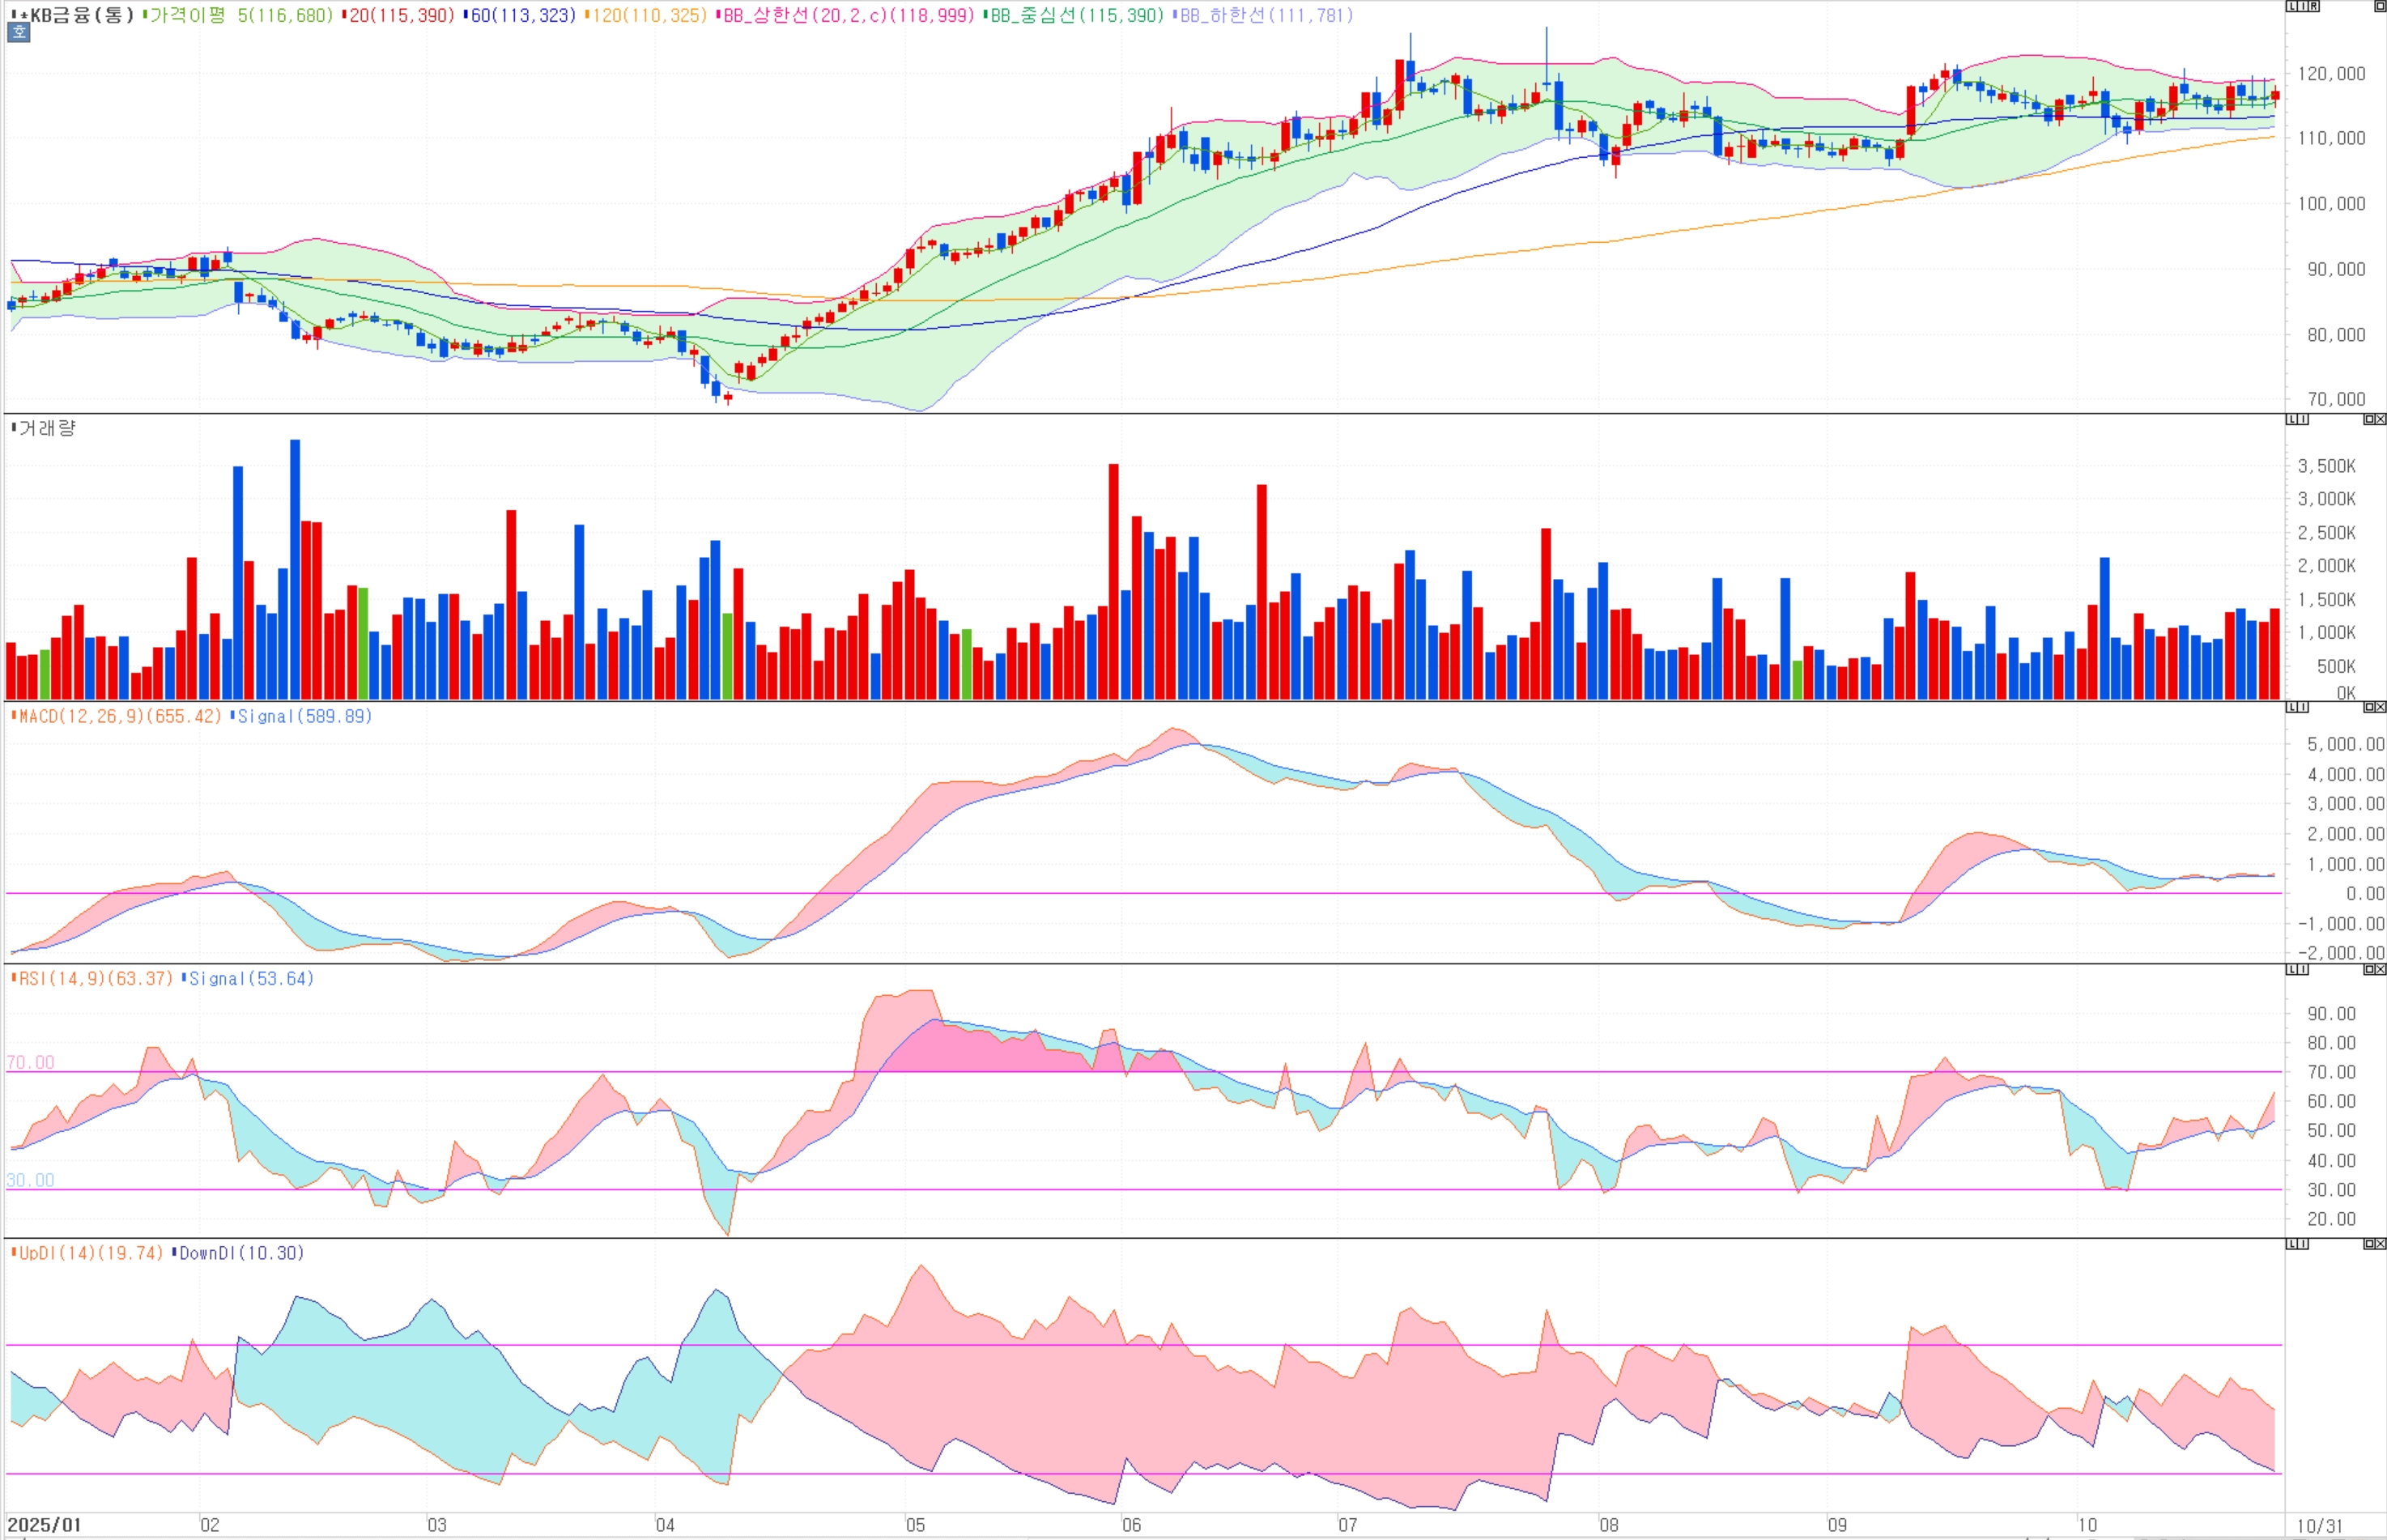Click the L button on MACD panel
The image size is (2387, 1540).
point(2292,707)
